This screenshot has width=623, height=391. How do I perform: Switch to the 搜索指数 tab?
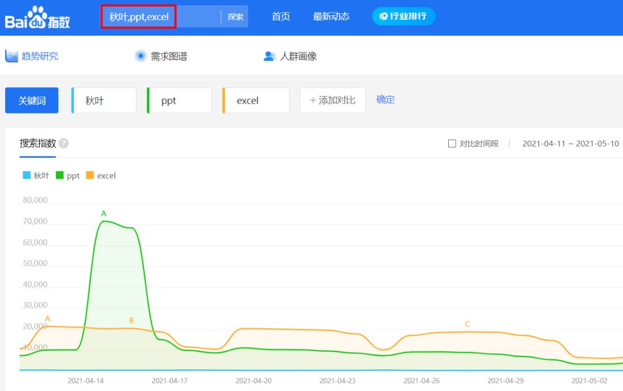point(37,143)
